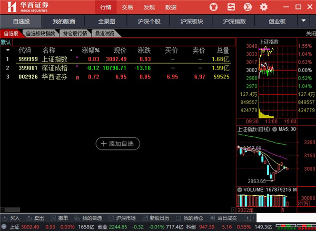Viewport: 316px width, 231px height.
Task: Click the horizontal scrollbar thumb below table
Action: [x=13, y=209]
